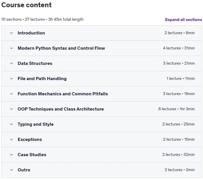
Task: Click Expand all sections link
Action: pos(184,20)
